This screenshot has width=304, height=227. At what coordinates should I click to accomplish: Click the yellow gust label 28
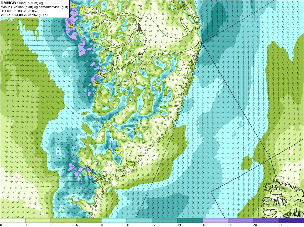(89, 173)
